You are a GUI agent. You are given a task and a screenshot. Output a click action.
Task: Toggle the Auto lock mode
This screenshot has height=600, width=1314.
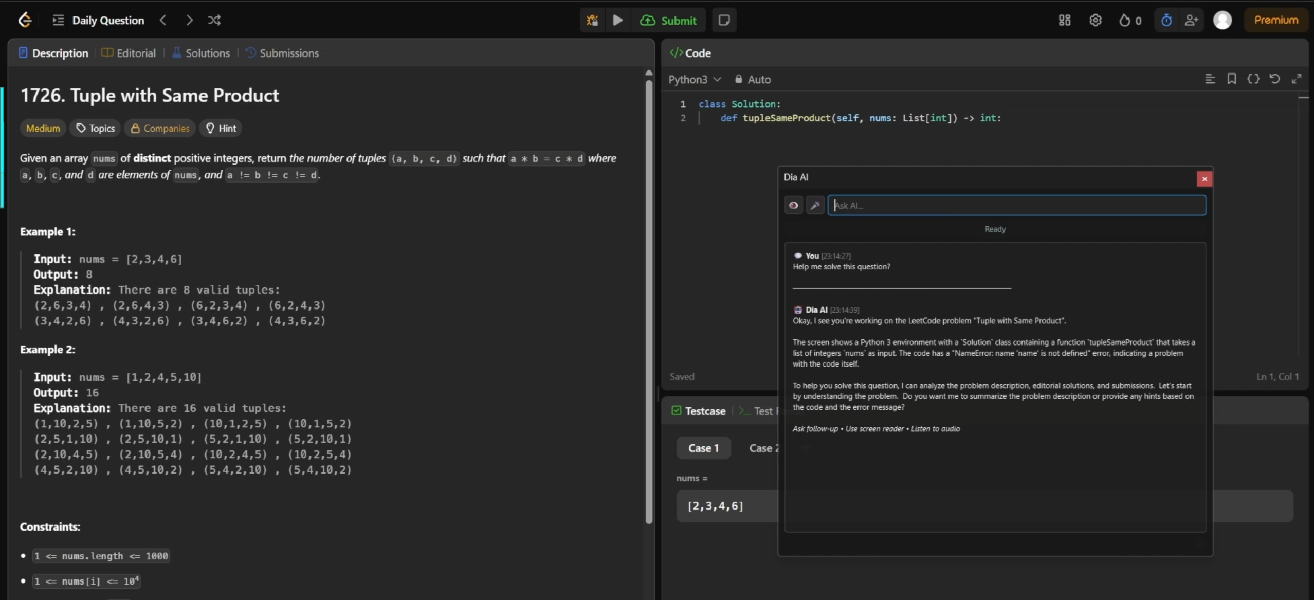(753, 79)
